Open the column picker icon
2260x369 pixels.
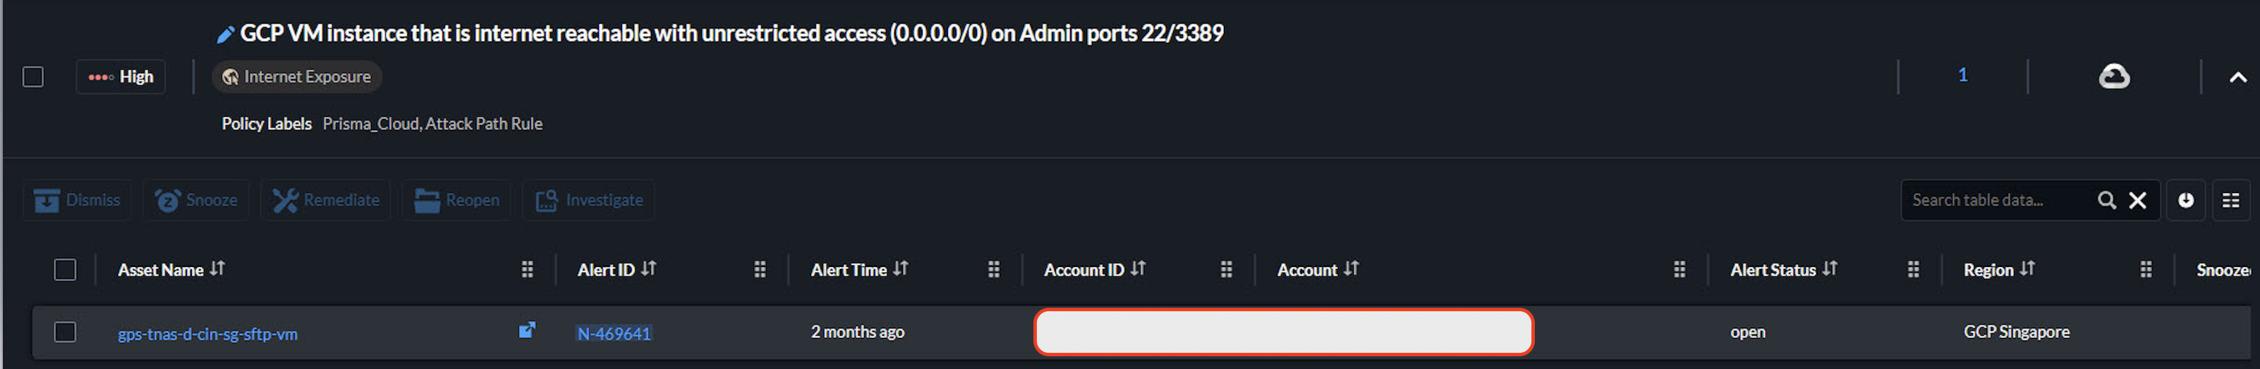click(2230, 201)
